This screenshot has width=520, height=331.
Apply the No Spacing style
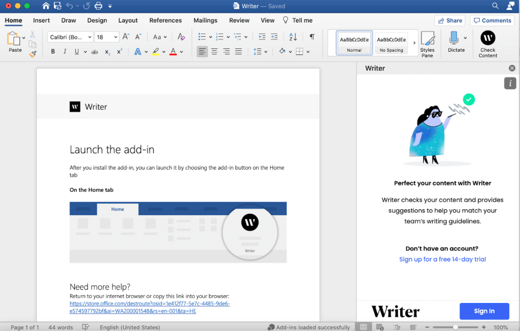[391, 43]
